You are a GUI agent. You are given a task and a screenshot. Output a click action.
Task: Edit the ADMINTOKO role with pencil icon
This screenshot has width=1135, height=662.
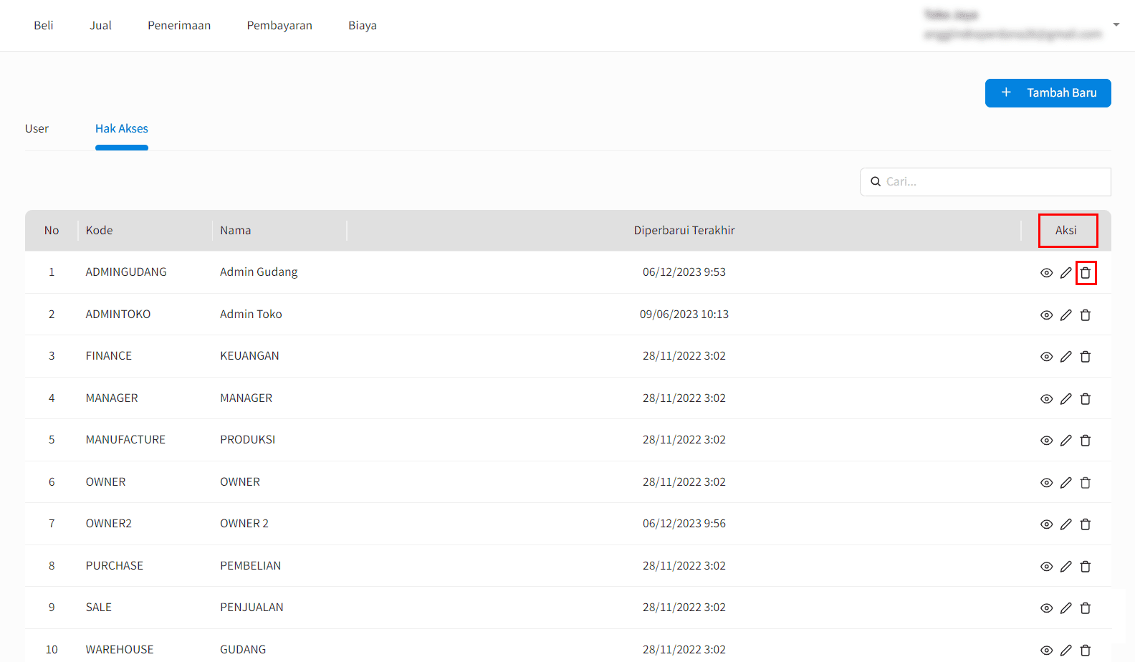[x=1066, y=315]
